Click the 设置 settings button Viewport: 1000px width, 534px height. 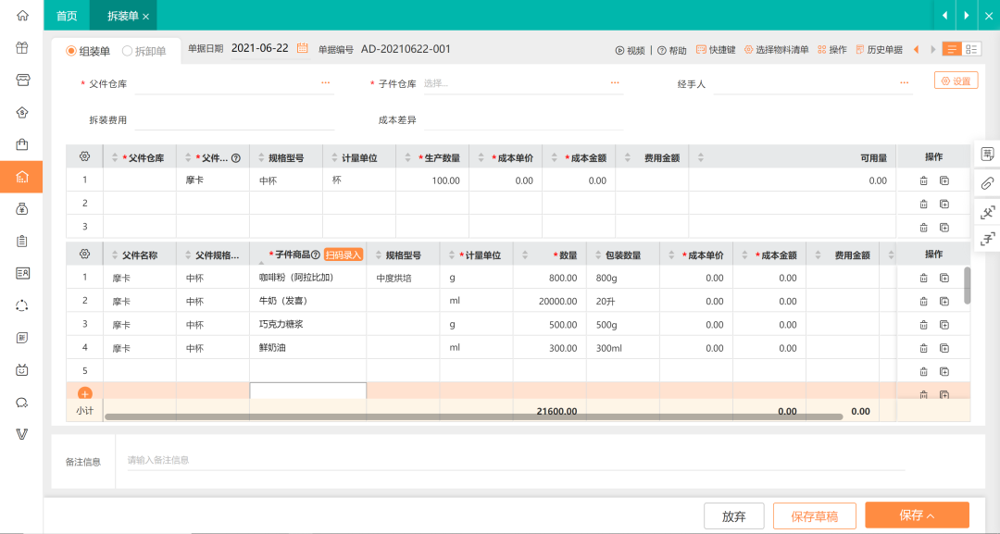pos(956,81)
